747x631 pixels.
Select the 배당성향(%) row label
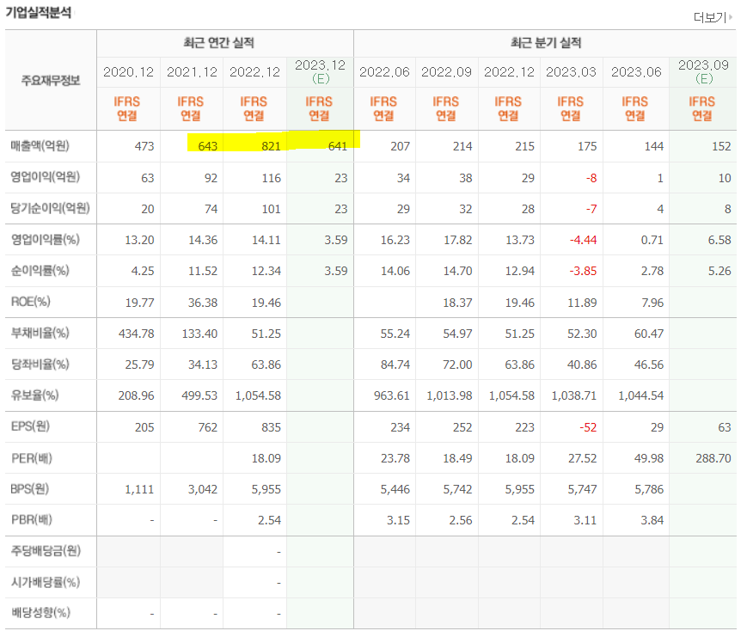(x=40, y=612)
